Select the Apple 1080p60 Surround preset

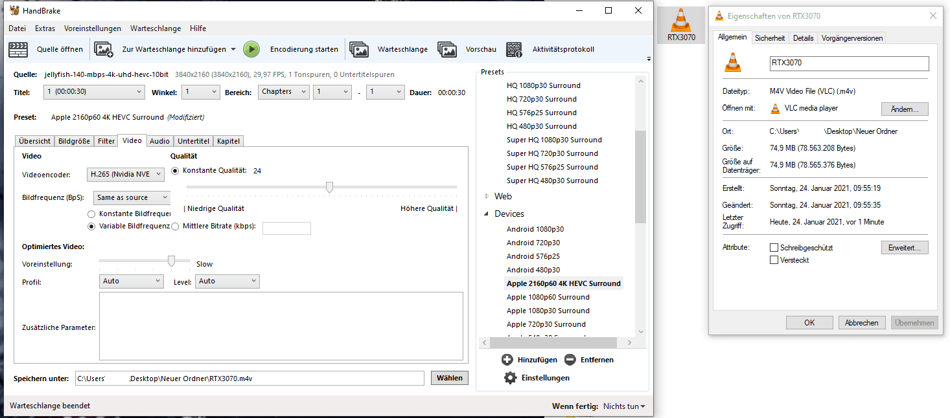[x=548, y=297]
